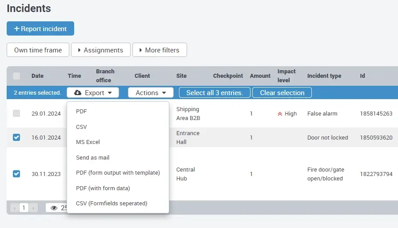398x228 pixels.
Task: Choose PDF (form output with template)
Action: tap(118, 173)
